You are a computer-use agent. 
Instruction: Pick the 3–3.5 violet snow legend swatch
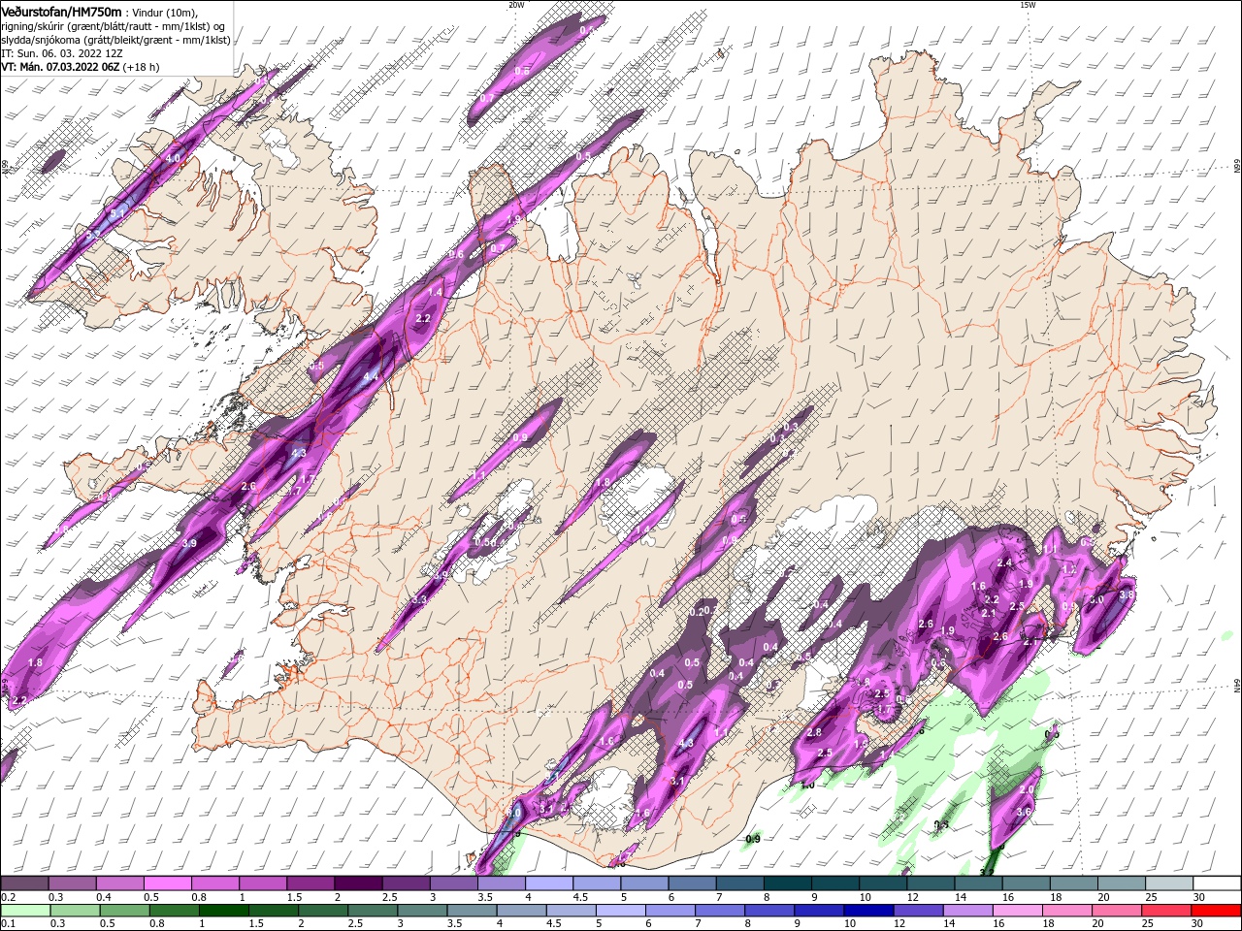pyautogui.click(x=454, y=883)
